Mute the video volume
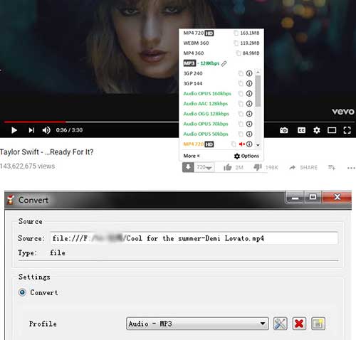The height and width of the screenshot is (340, 356). tap(46, 130)
